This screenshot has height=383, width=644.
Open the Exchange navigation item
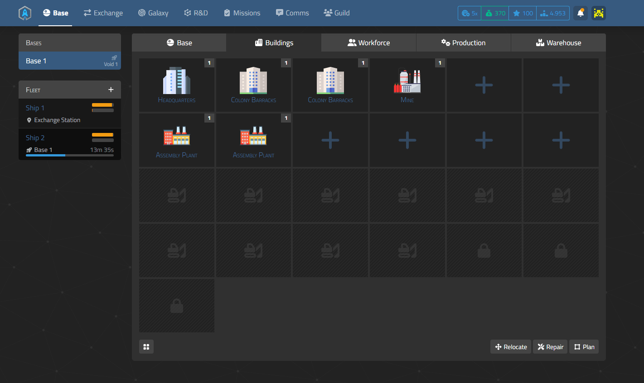[103, 13]
